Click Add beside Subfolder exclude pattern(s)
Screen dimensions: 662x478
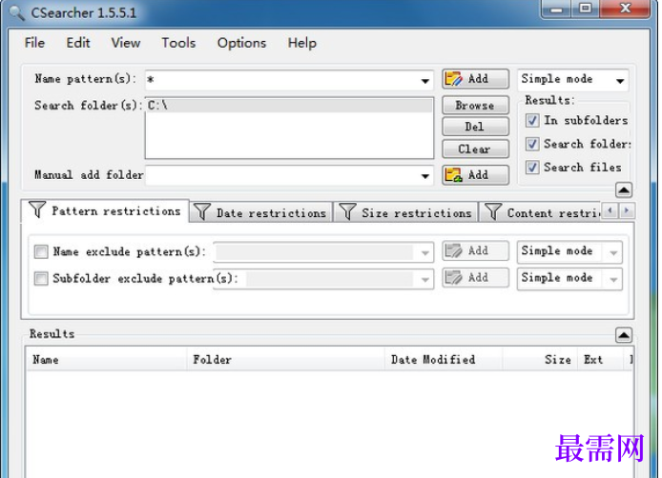tap(475, 278)
